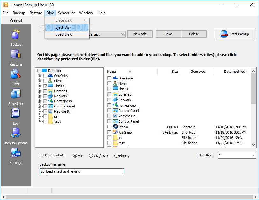Click the Delete button
Image resolution: width=259 pixels, height=200 pixels.
[194, 34]
